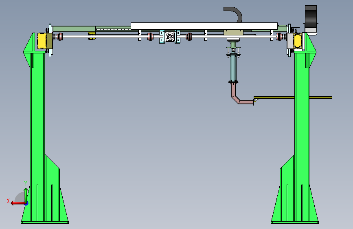Select the white horizontal top beam
Image resolution: width=353 pixels, height=229 pixels.
204,26
